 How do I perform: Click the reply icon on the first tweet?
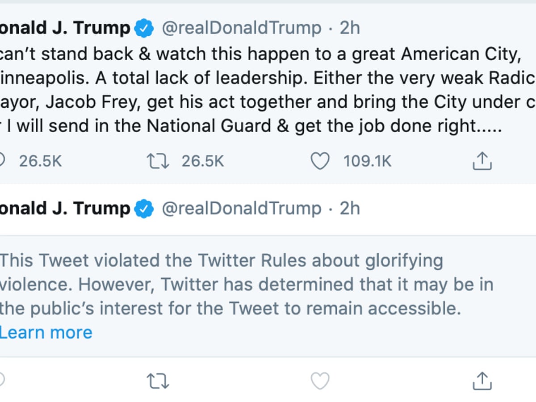coord(1,161)
